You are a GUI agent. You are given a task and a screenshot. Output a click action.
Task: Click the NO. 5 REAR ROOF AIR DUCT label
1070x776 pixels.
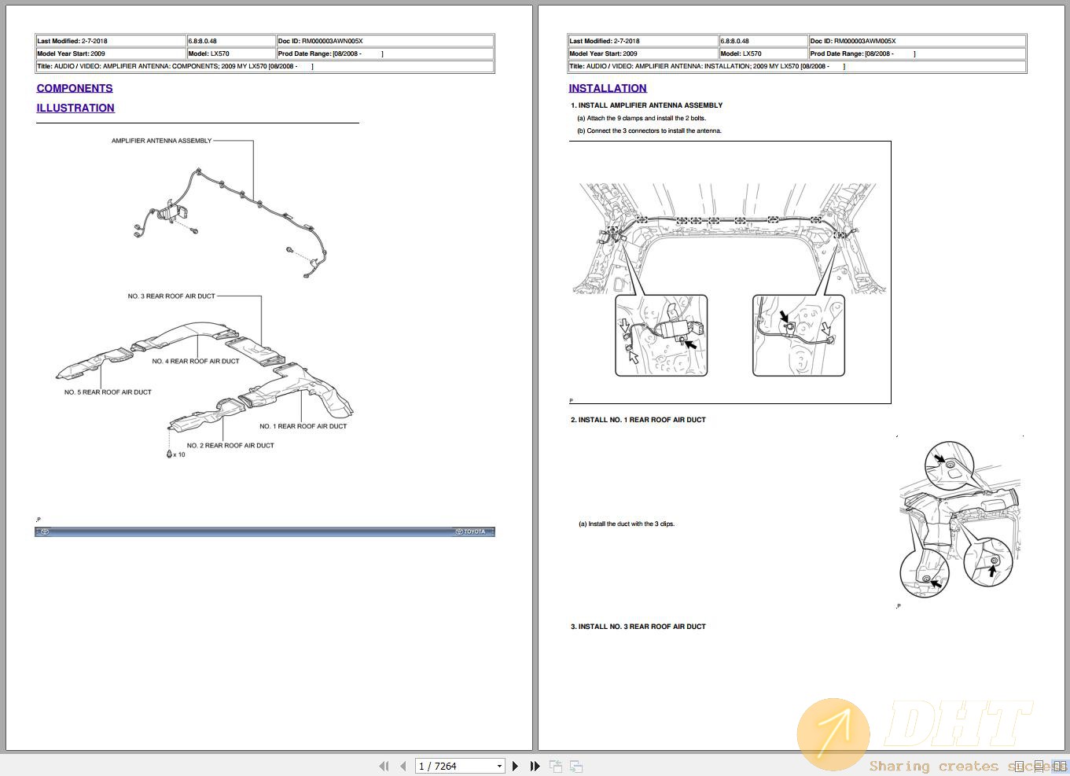tap(108, 392)
